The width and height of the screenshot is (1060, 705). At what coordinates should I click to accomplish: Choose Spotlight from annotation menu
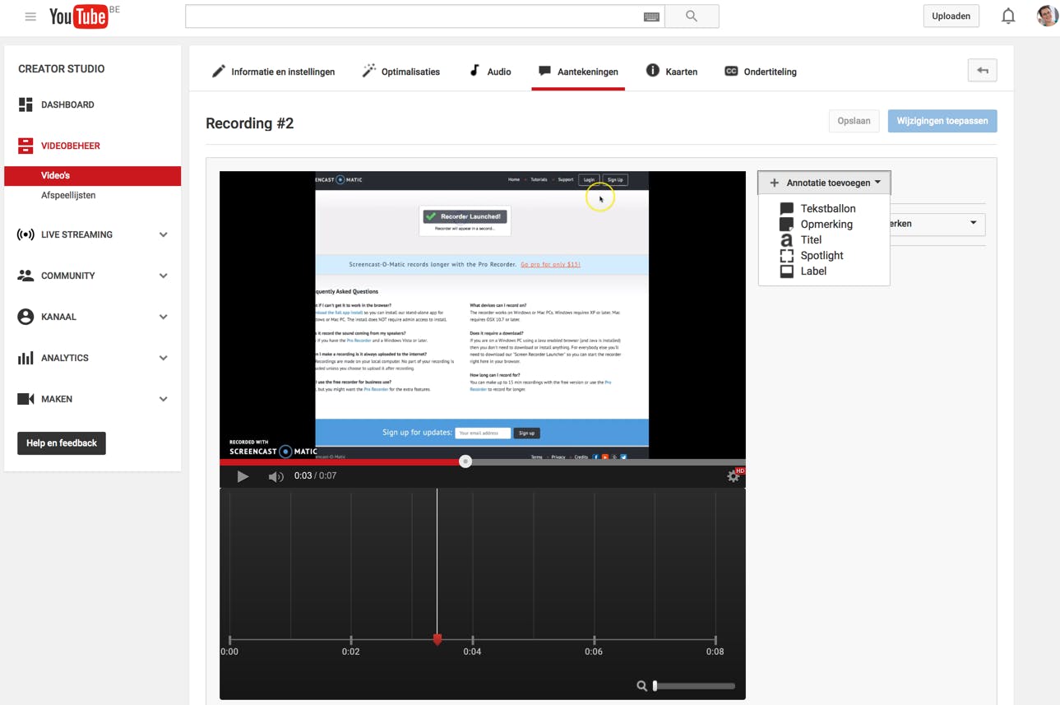click(824, 256)
